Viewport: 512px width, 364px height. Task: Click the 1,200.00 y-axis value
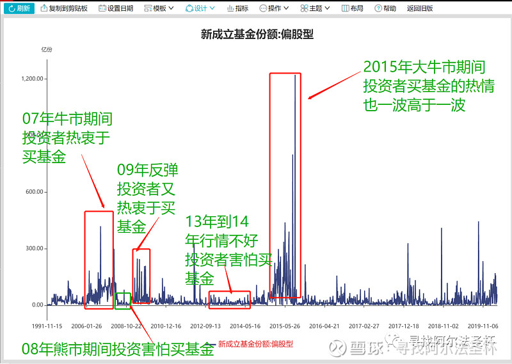(x=33, y=79)
